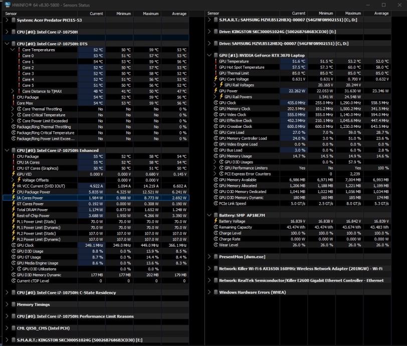Collapse the GPU RTX 3070 Laptop group
The image size is (407, 346).
pos(209,55)
